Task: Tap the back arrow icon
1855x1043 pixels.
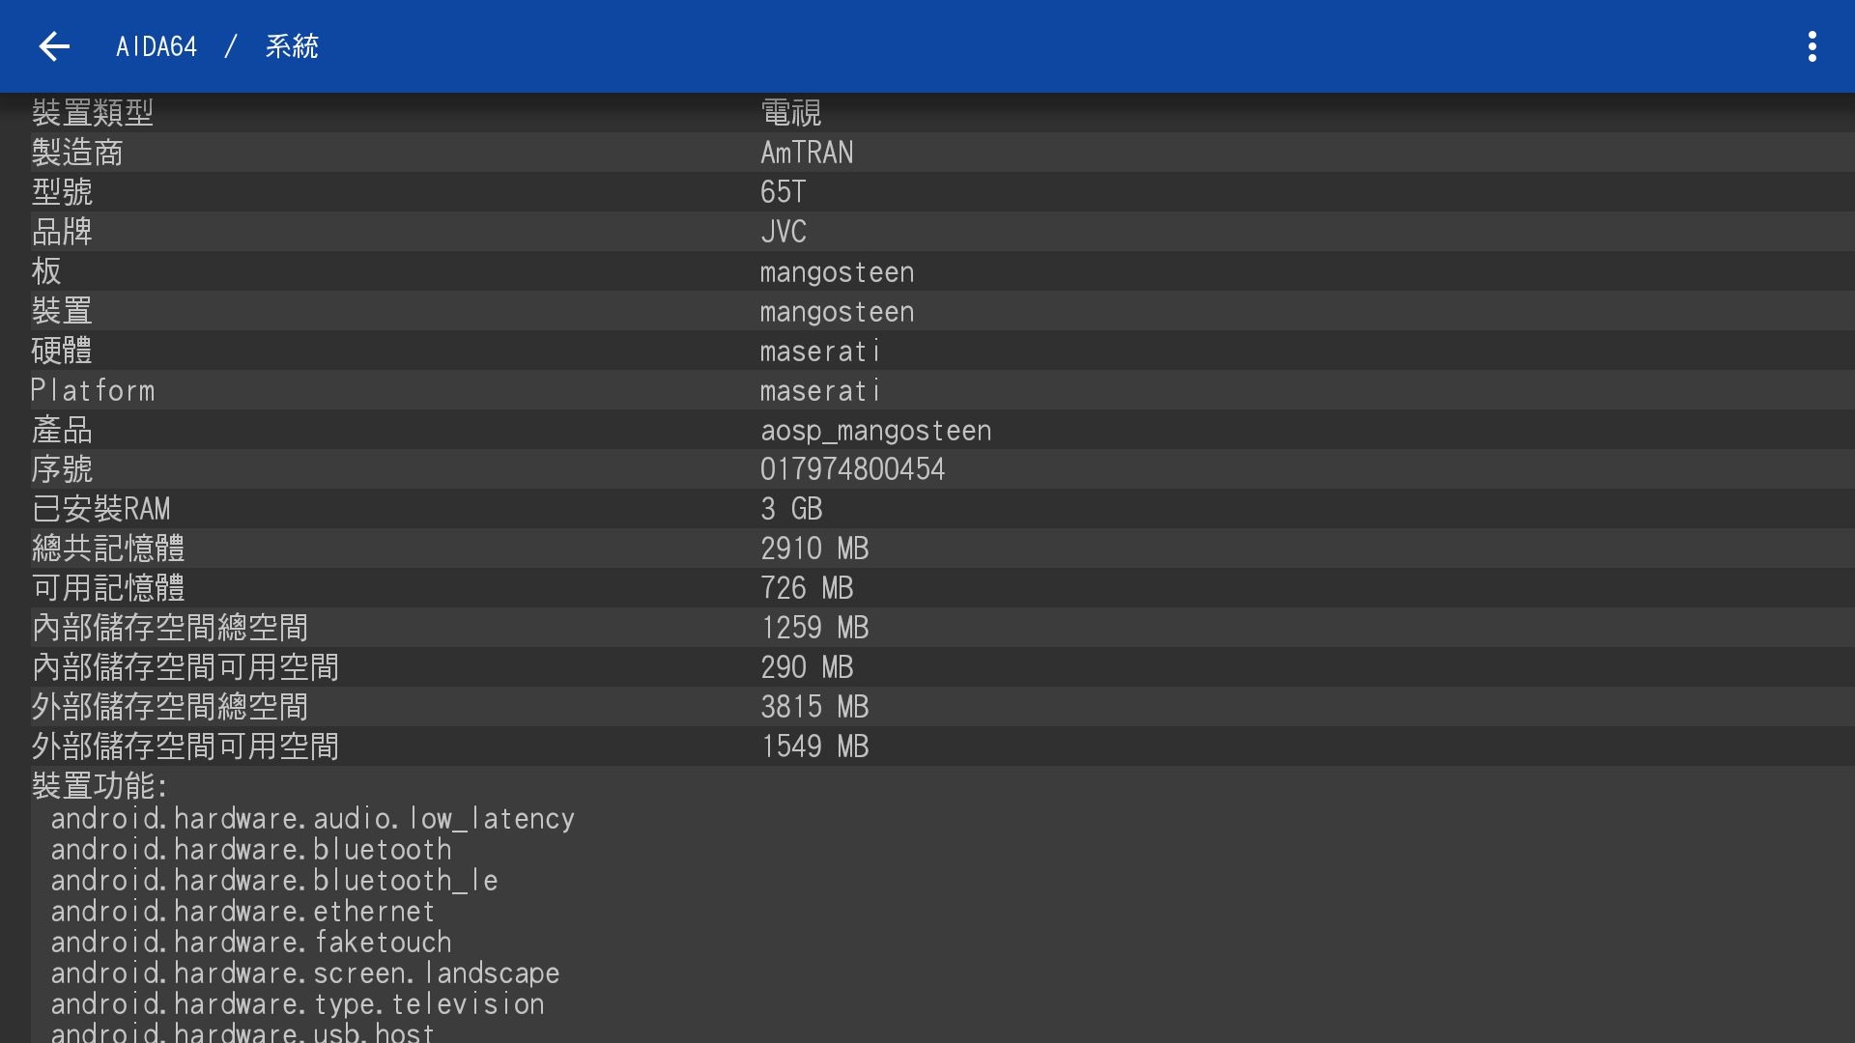Action: click(x=54, y=46)
